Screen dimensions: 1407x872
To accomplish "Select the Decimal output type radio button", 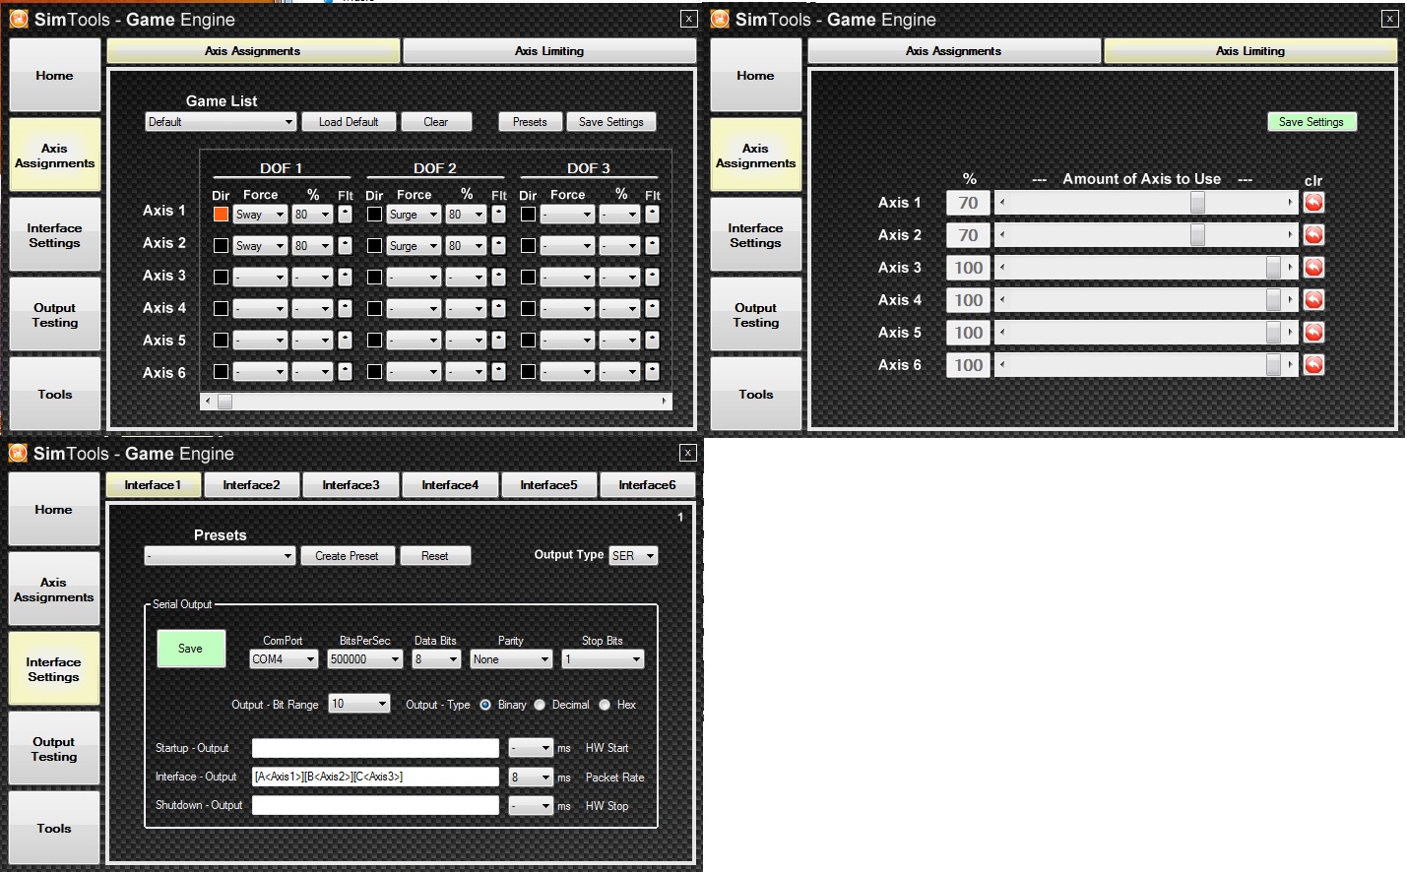I will (x=540, y=705).
